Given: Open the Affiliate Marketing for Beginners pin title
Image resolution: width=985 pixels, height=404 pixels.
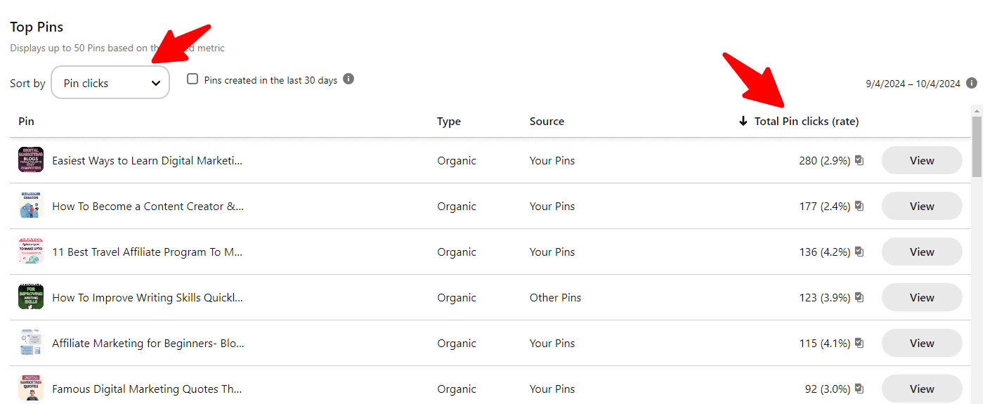Looking at the screenshot, I should pos(148,344).
